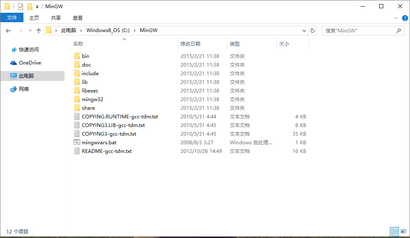Open the 文件 menu
This screenshot has width=410, height=238.
[x=12, y=18]
